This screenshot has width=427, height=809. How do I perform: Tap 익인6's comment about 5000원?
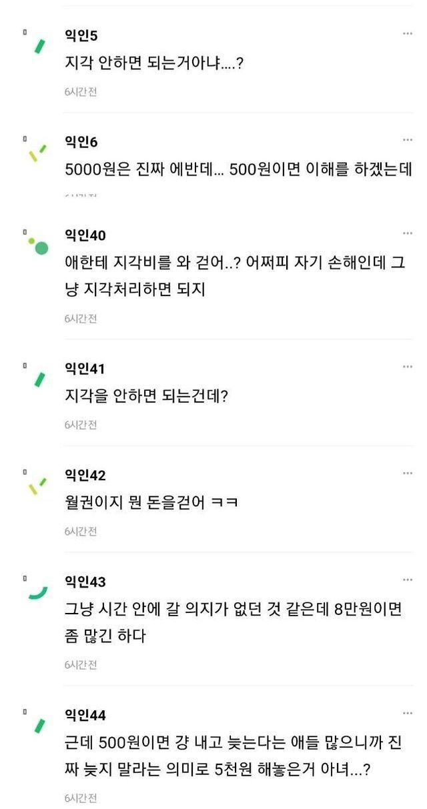click(x=238, y=169)
